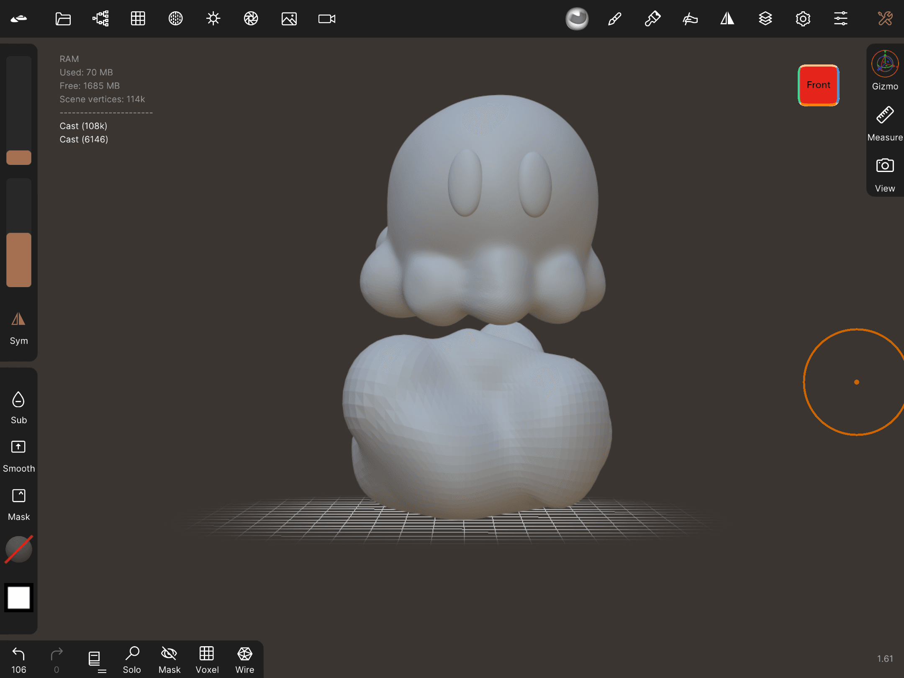Open the Files folder menu
The height and width of the screenshot is (678, 904).
click(x=63, y=19)
